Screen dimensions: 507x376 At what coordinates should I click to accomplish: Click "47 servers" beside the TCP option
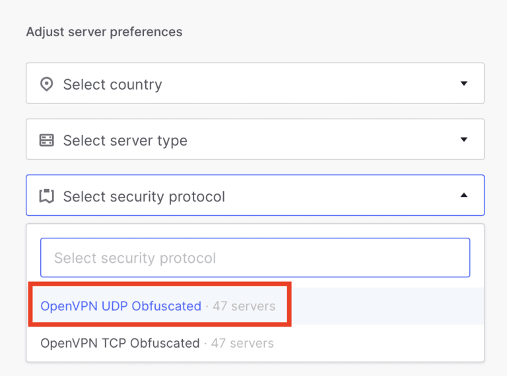(242, 343)
